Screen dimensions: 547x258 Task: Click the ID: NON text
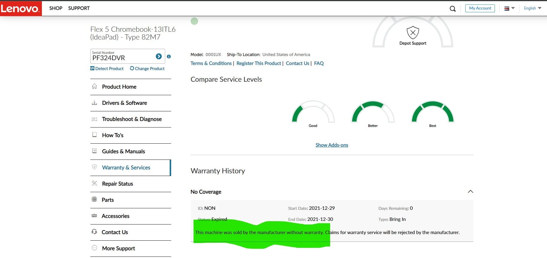pyautogui.click(x=206, y=208)
